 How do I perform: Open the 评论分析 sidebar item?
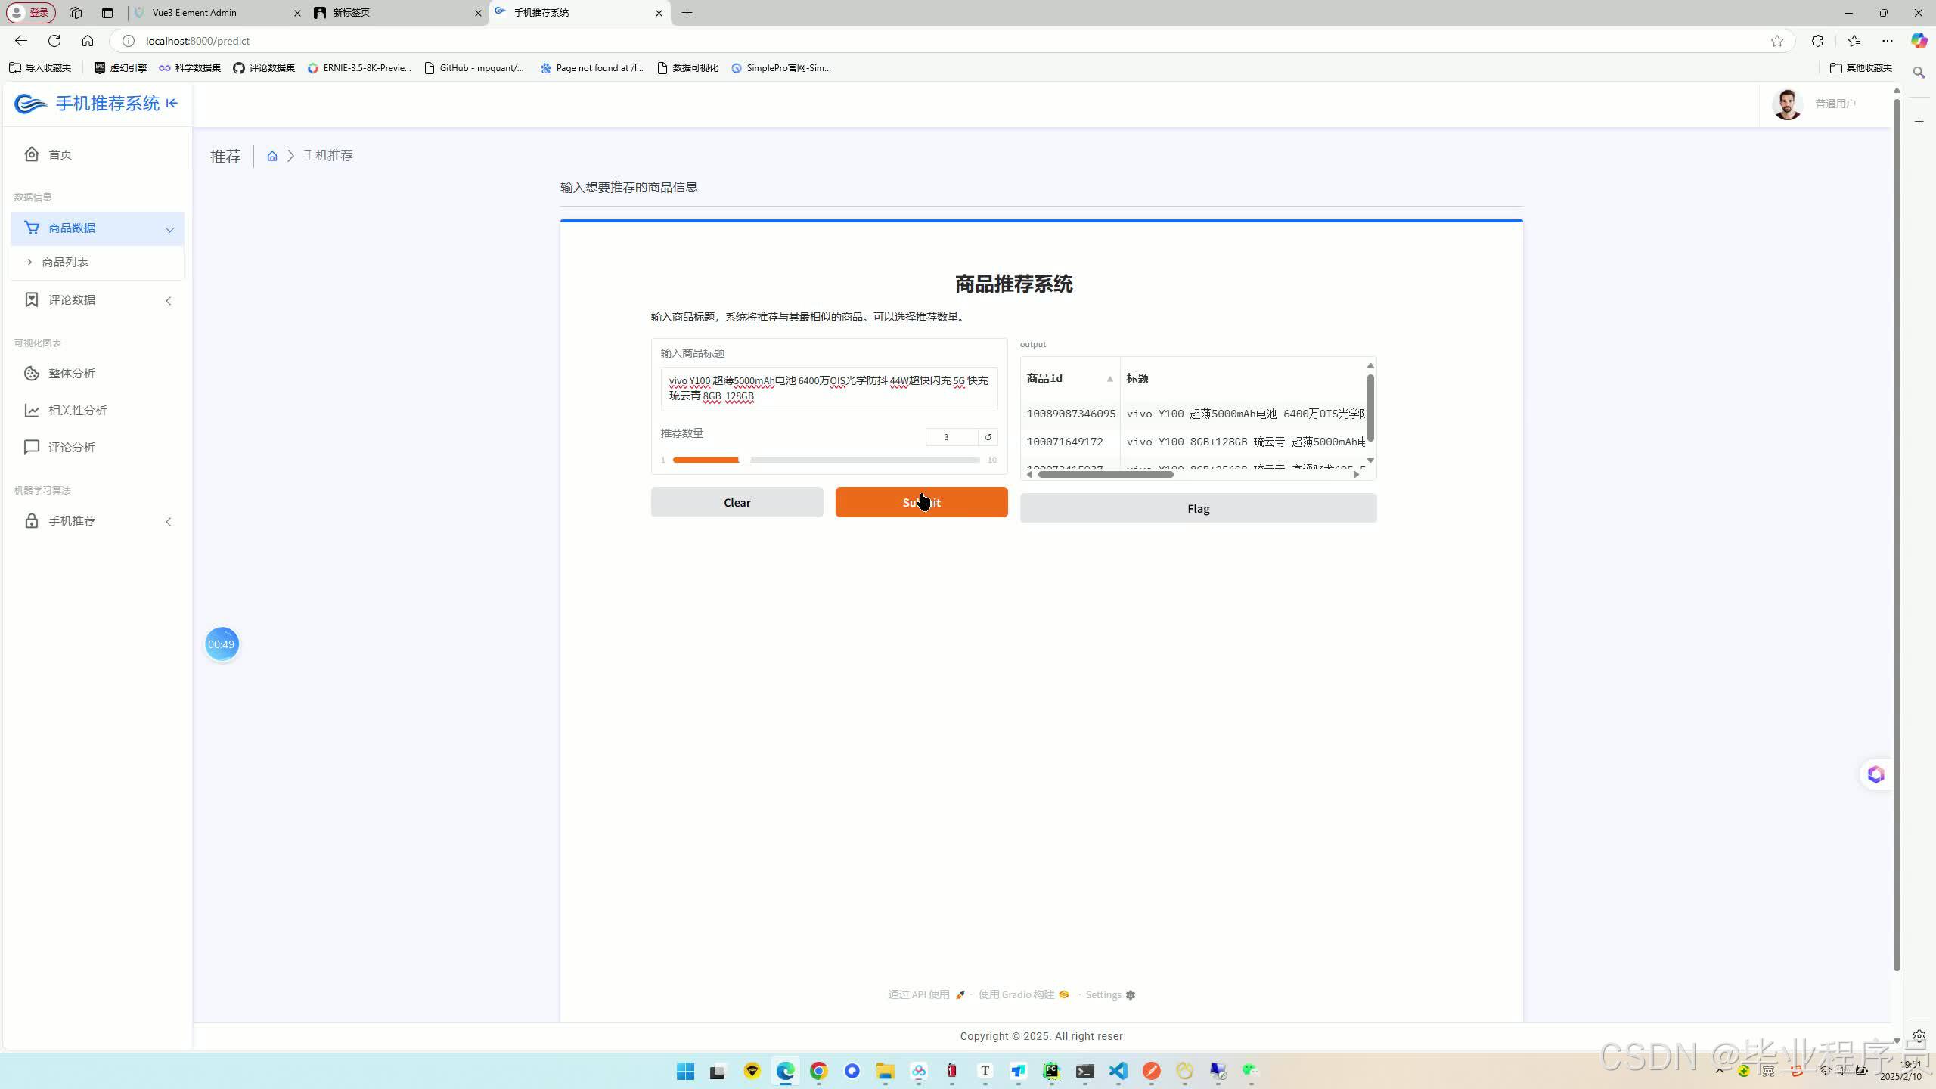click(98, 448)
